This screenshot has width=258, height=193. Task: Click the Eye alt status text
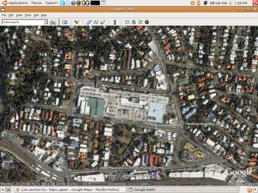point(243,184)
